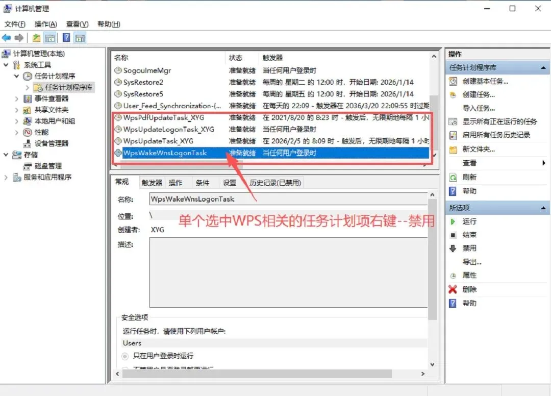Click the Up one level folder icon
The height and width of the screenshot is (396, 551).
[36, 38]
